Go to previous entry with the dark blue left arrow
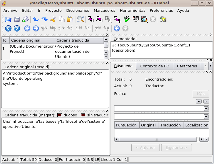This screenshot has width=214, height=164. [x=8, y=28]
